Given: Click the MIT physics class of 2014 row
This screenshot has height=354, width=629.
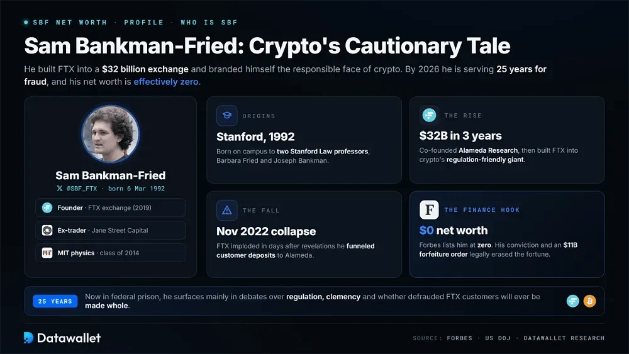Looking at the screenshot, I should pos(110,253).
